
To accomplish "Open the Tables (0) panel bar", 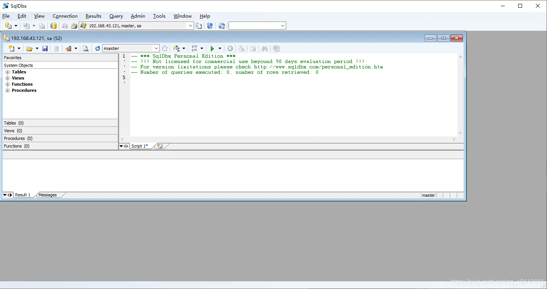I will pos(60,123).
